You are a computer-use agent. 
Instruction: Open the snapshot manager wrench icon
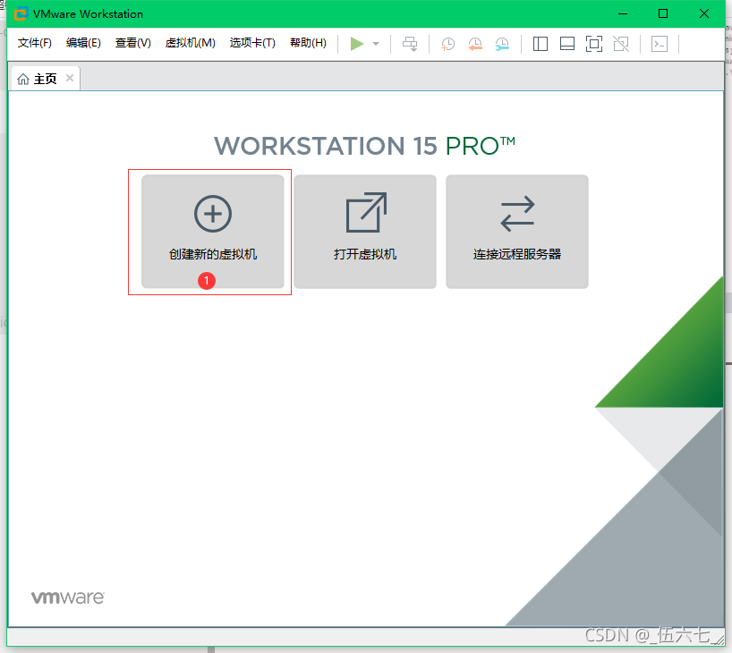[x=502, y=44]
